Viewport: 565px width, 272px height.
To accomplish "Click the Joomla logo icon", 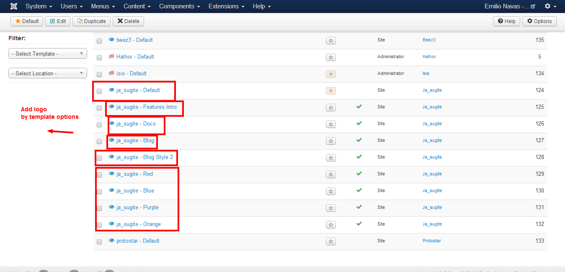I will 14,6.
